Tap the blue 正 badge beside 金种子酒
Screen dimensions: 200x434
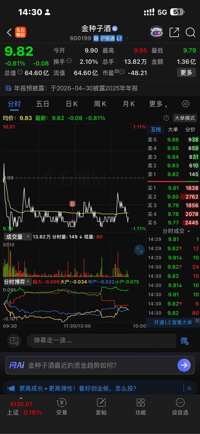[x=115, y=28]
